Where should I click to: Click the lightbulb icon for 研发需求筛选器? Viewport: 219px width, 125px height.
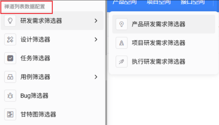10,21
